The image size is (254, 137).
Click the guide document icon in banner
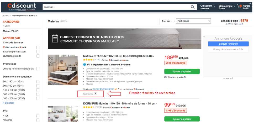click(x=55, y=39)
